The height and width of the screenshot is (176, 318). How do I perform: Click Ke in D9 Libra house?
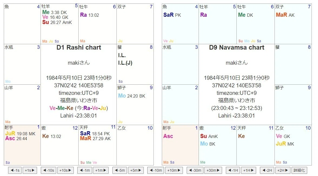pyautogui.click(x=241, y=136)
